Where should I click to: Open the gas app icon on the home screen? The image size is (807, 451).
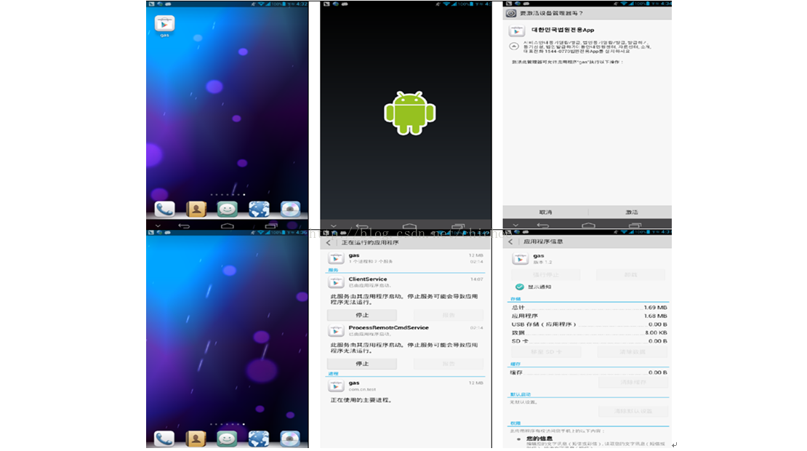click(x=164, y=24)
